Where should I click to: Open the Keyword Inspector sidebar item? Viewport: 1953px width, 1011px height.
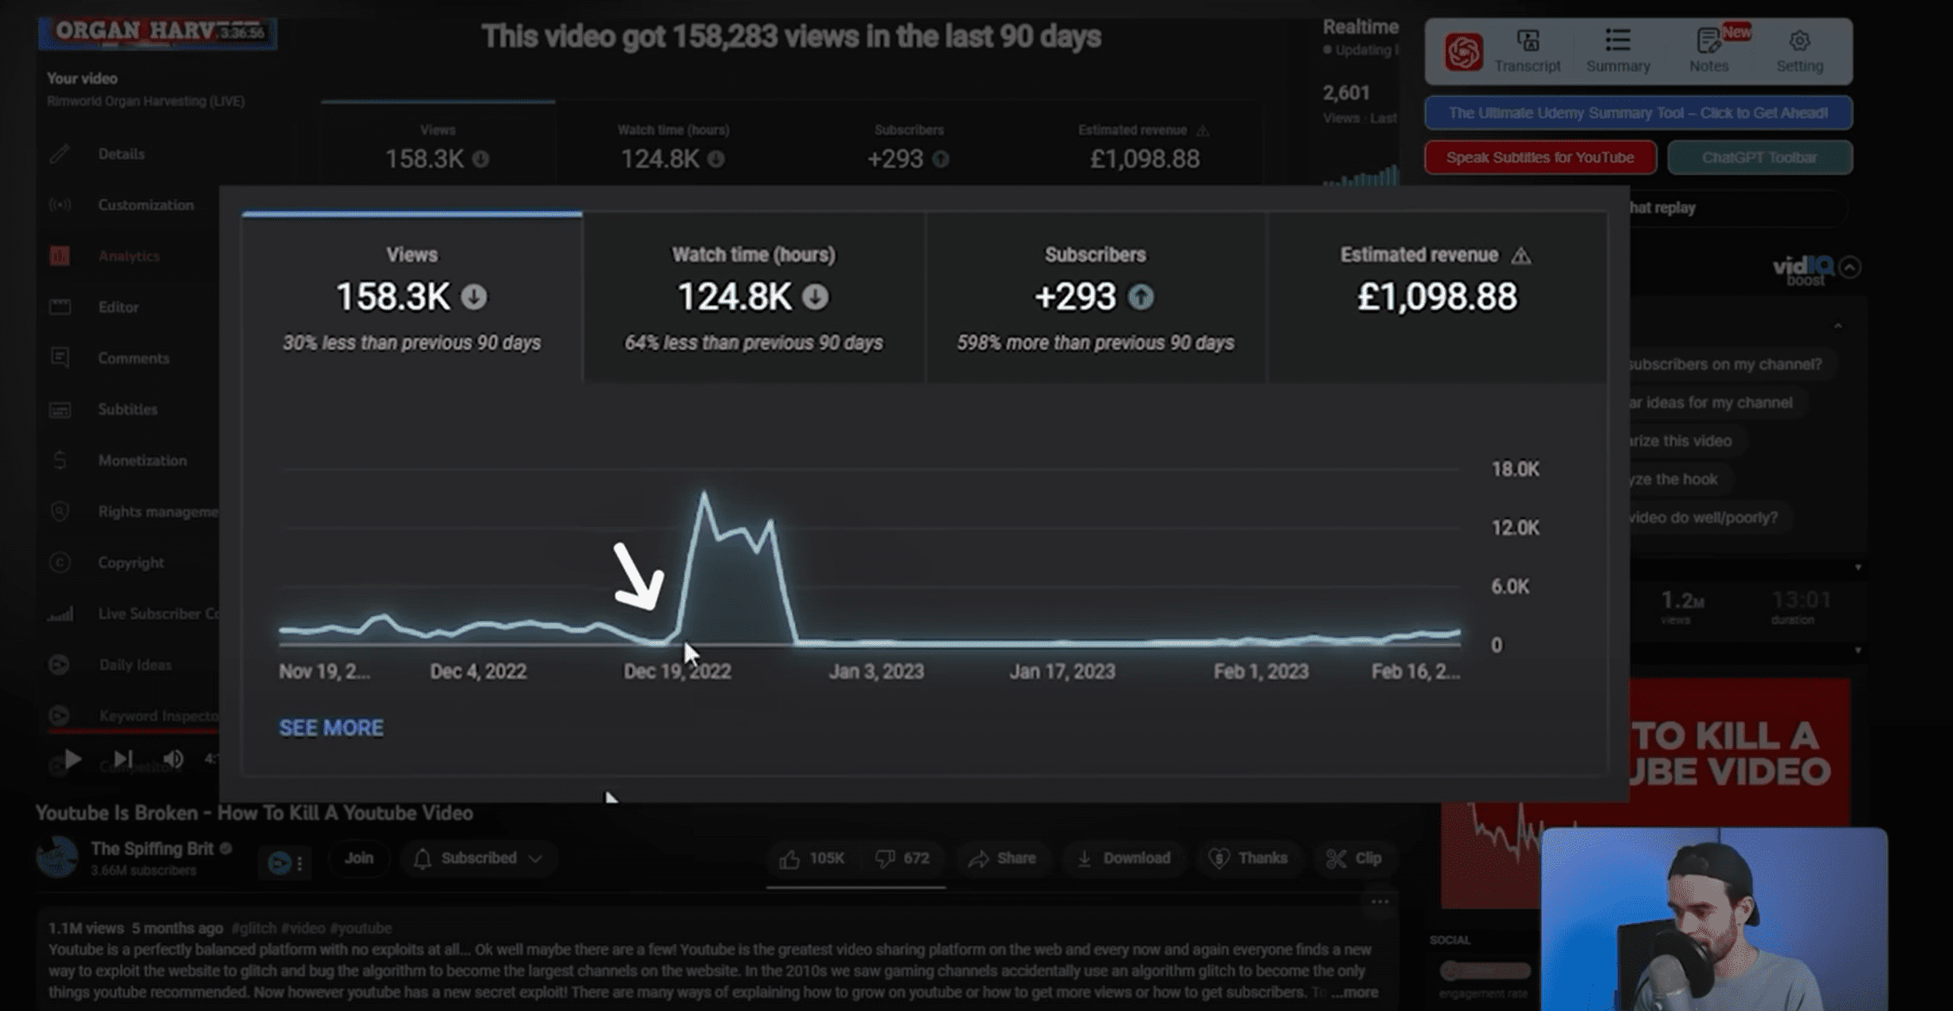[157, 716]
